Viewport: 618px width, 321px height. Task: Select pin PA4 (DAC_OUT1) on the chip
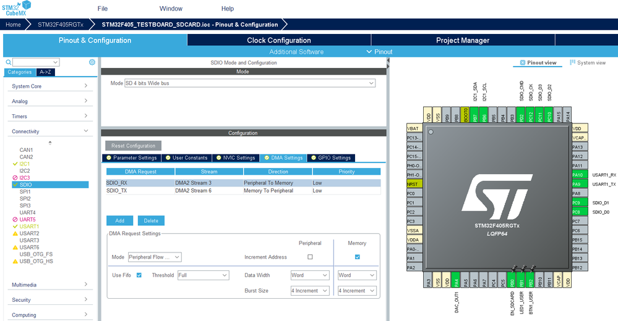pos(456,280)
